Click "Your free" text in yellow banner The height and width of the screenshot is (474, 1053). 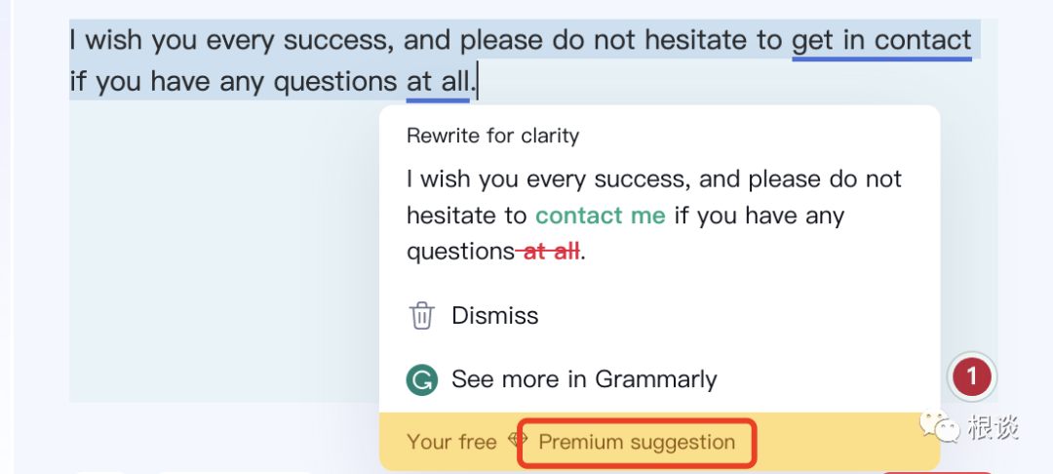coord(451,442)
